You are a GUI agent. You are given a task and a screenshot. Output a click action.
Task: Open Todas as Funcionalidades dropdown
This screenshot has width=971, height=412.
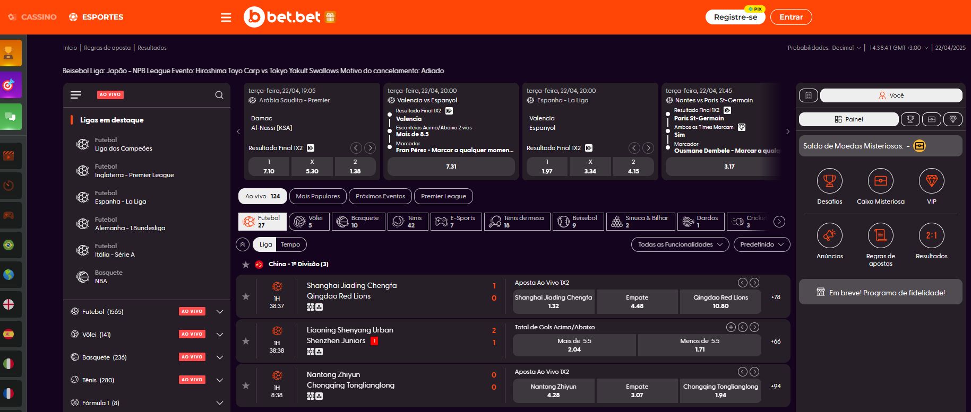680,244
